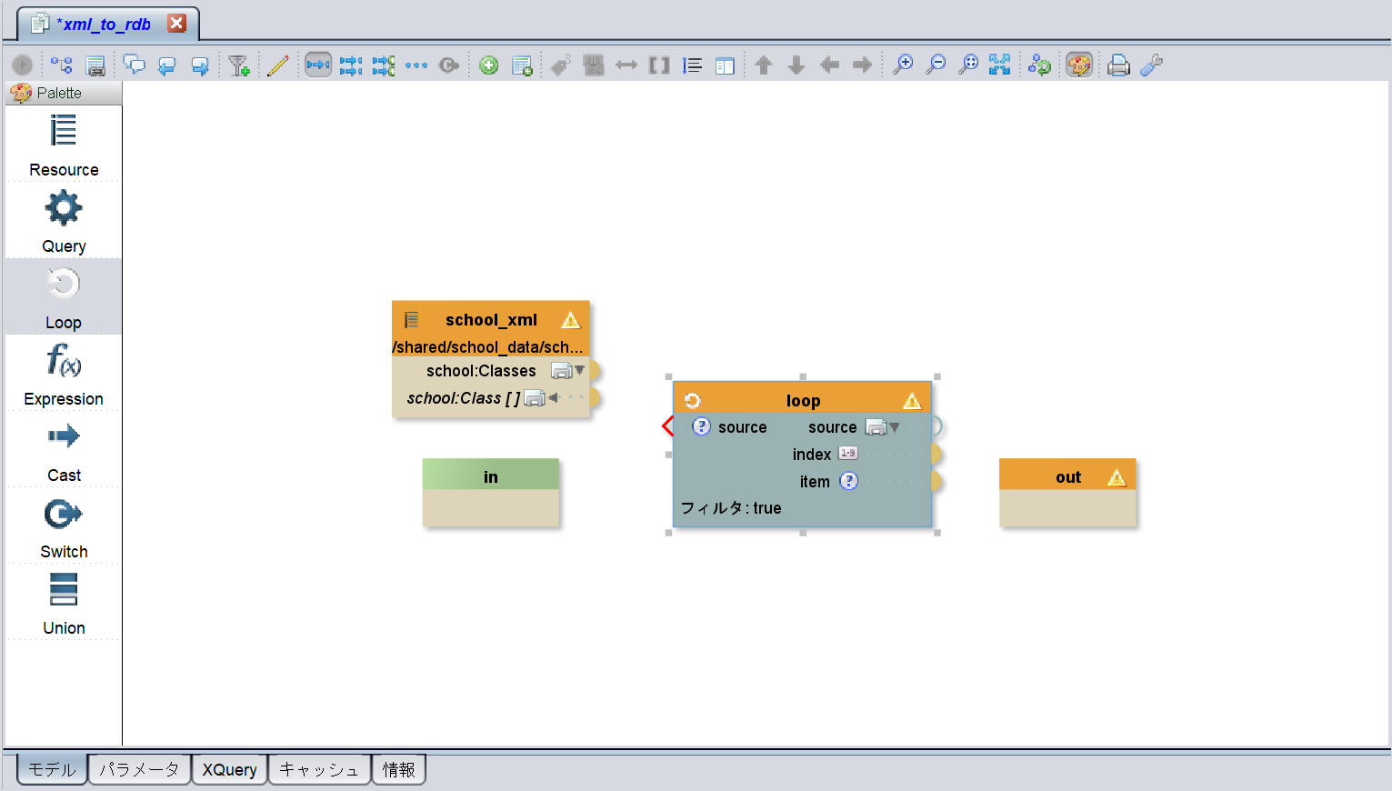
Task: Click the wrench settings toolbar icon
Action: tap(1152, 65)
